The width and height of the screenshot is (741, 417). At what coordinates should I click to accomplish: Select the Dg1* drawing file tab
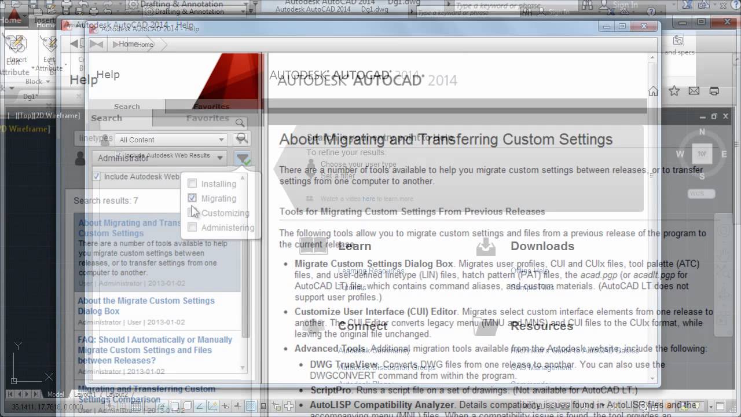pyautogui.click(x=31, y=97)
